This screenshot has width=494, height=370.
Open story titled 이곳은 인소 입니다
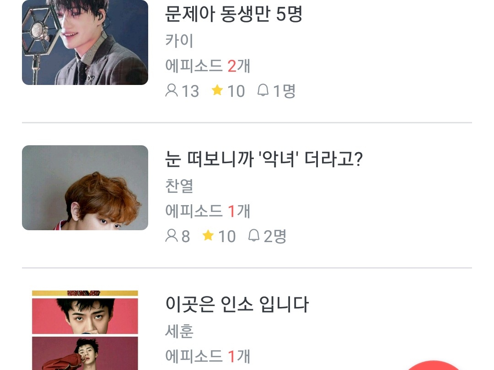click(237, 304)
